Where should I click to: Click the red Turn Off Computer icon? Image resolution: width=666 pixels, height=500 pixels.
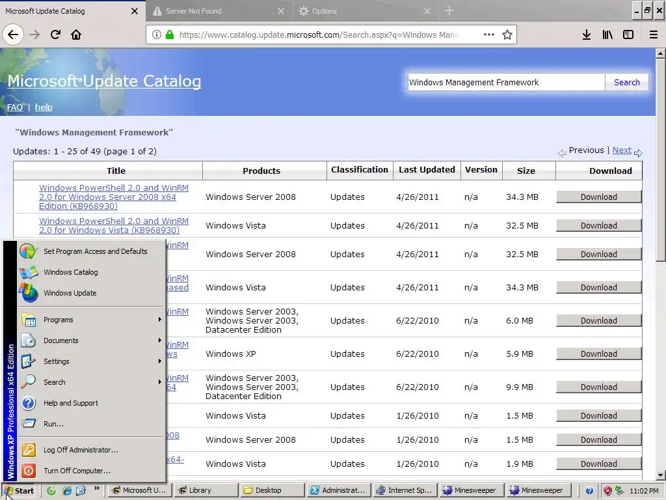[29, 470]
